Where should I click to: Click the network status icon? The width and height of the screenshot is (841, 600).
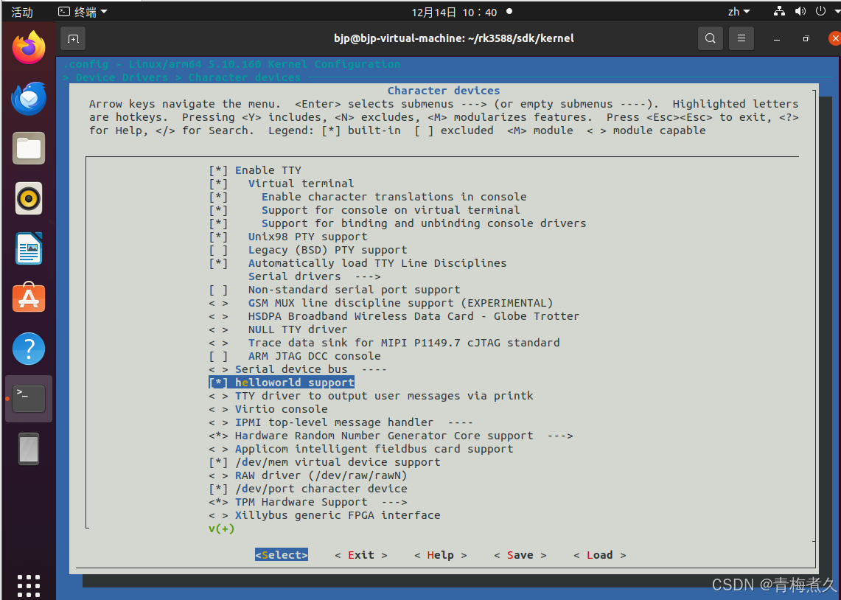[x=779, y=11]
